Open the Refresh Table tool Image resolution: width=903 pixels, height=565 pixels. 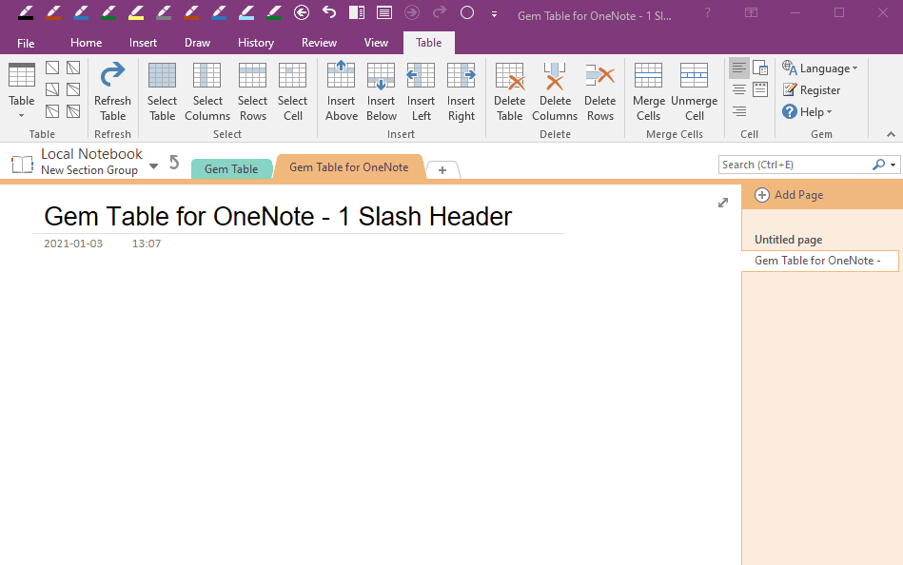[111, 90]
